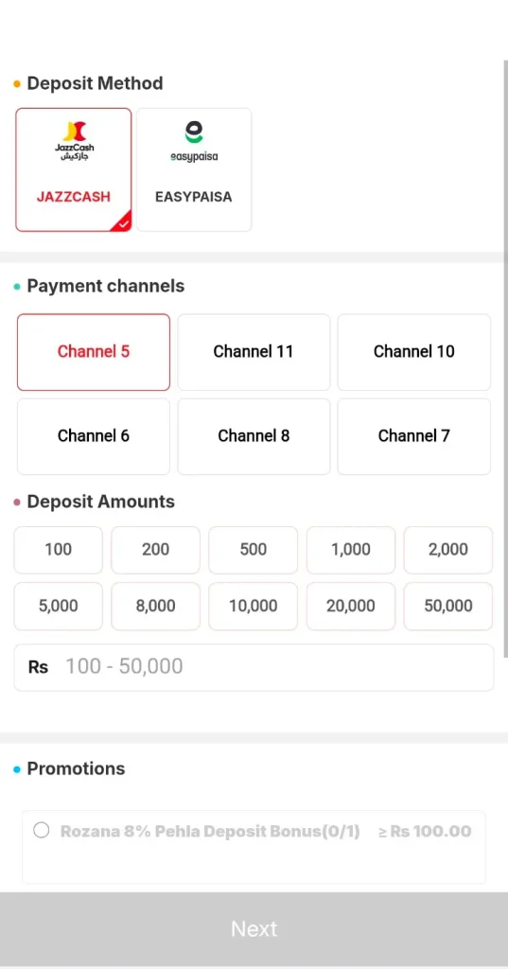This screenshot has width=508, height=969.
Task: Tap the 5,000 deposit amount
Action: (x=58, y=607)
